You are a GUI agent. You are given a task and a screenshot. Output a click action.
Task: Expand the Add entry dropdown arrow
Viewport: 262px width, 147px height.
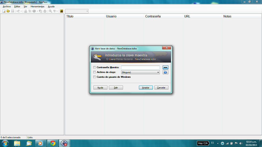[21, 11]
